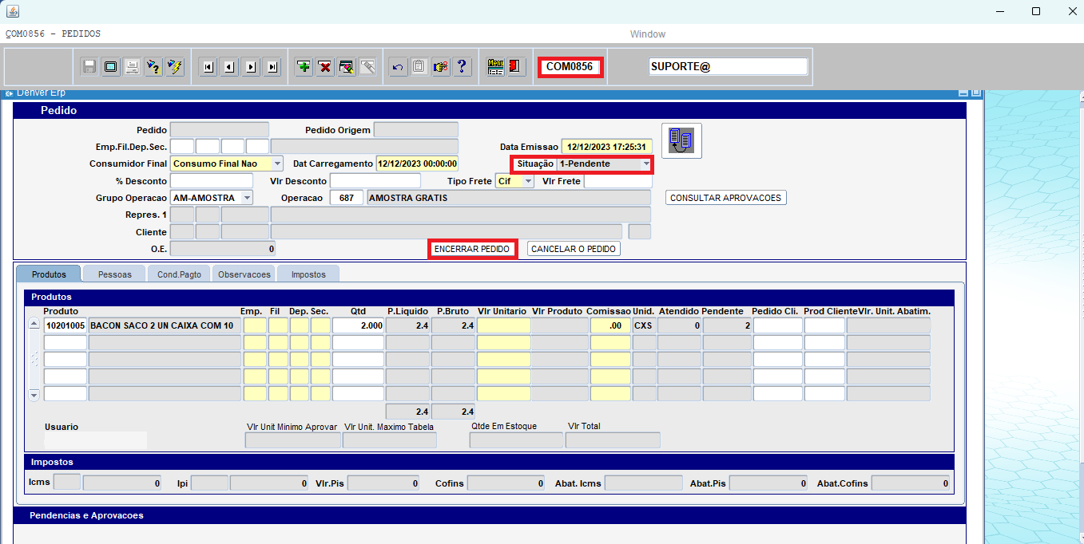Click the Pedido Origem field
The width and height of the screenshot is (1084, 544).
tap(416, 130)
